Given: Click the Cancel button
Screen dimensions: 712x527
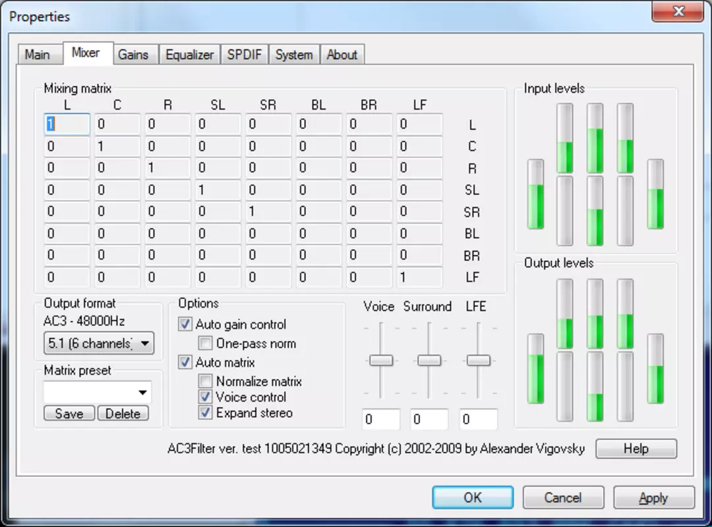Looking at the screenshot, I should click(563, 497).
